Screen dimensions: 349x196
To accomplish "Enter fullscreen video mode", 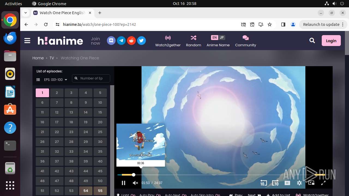I will pyautogui.click(x=323, y=183).
